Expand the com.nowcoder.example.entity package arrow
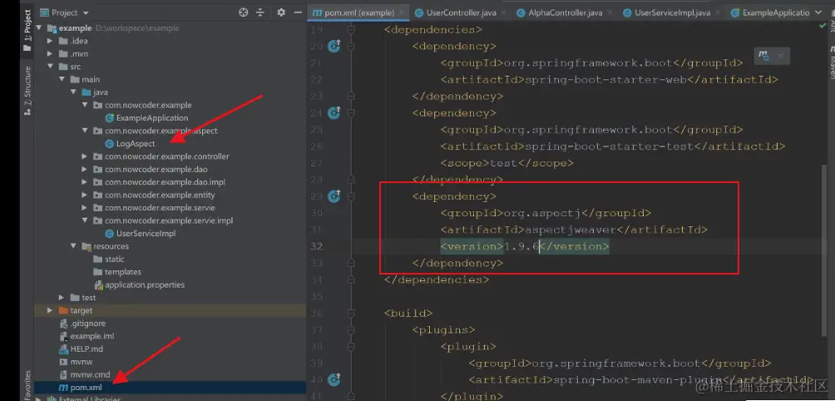 point(85,195)
